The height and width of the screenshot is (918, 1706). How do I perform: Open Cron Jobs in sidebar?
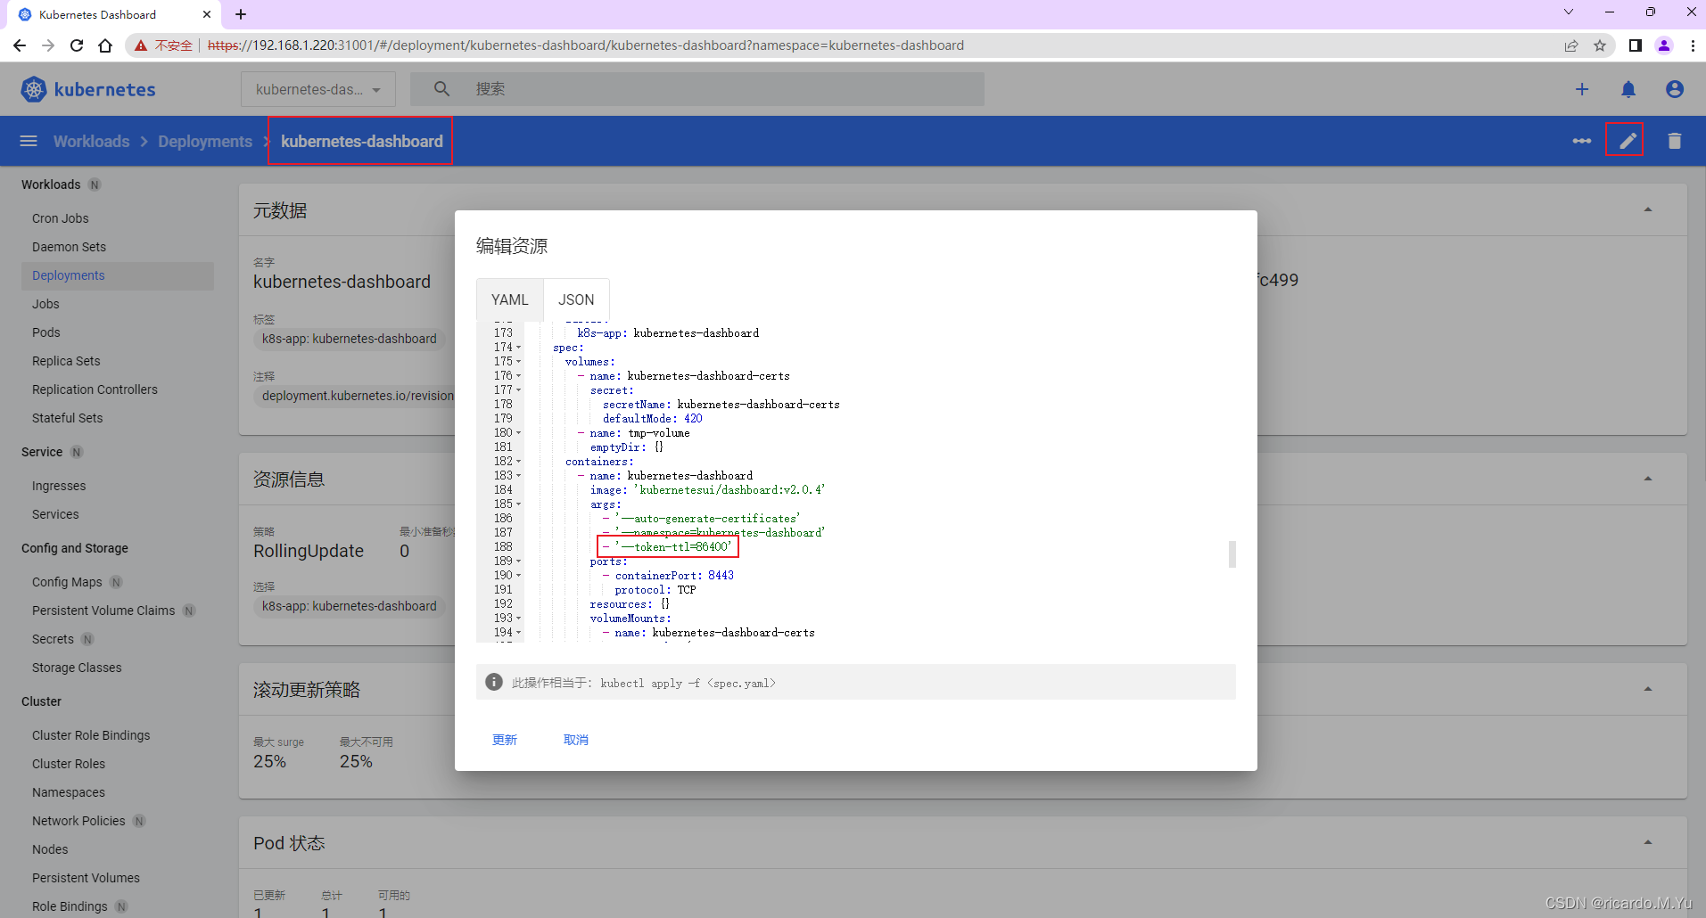(x=61, y=218)
